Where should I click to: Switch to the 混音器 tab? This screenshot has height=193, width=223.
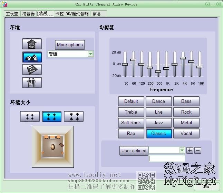[x=28, y=13]
